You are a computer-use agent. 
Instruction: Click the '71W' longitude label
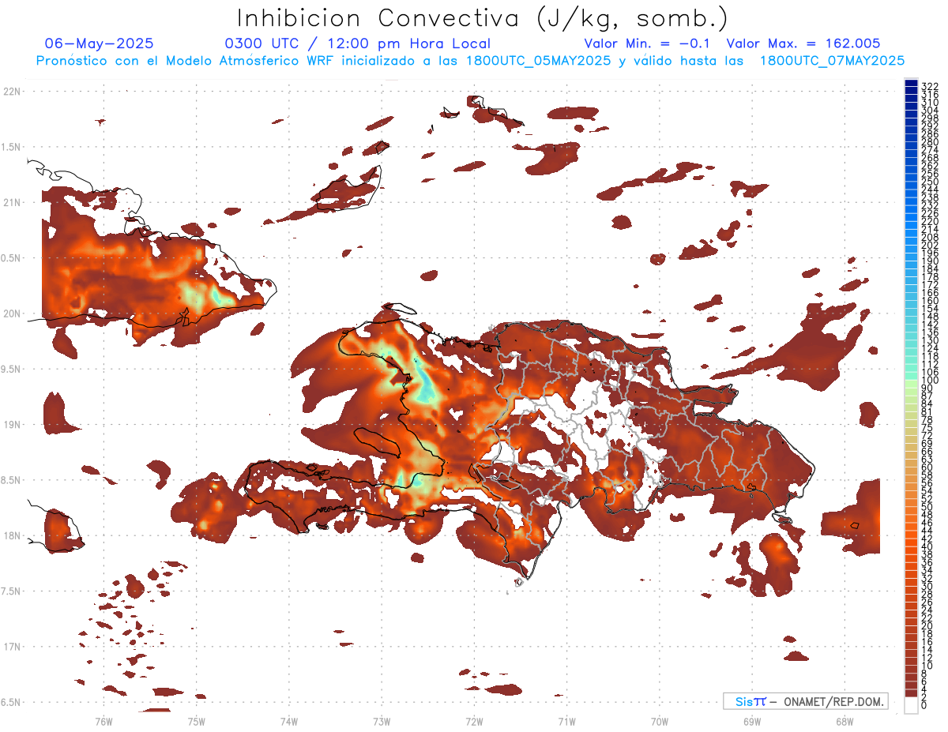pos(566,720)
